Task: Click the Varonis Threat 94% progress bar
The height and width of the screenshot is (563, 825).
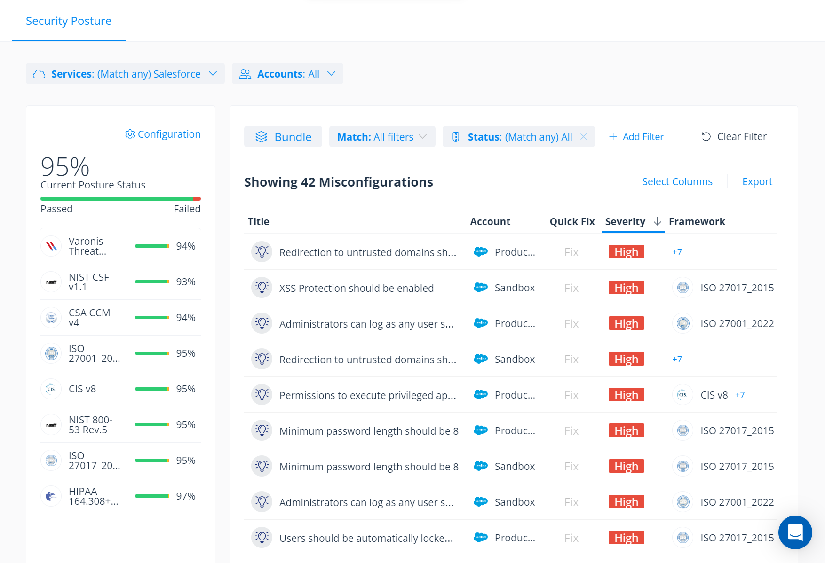Action: click(x=152, y=246)
